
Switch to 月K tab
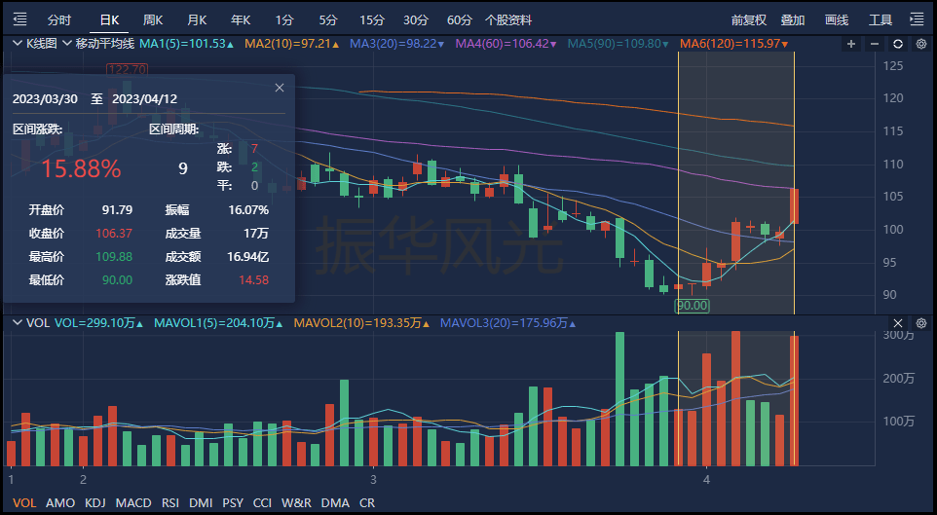[x=197, y=20]
